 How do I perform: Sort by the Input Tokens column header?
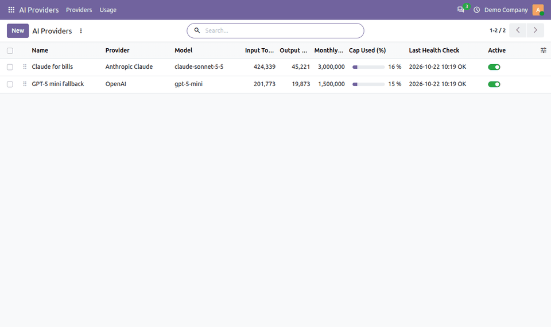pyautogui.click(x=259, y=50)
